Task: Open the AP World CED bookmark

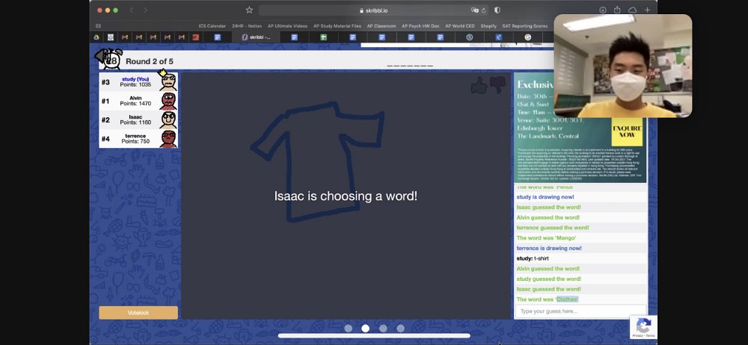Action: tap(460, 25)
